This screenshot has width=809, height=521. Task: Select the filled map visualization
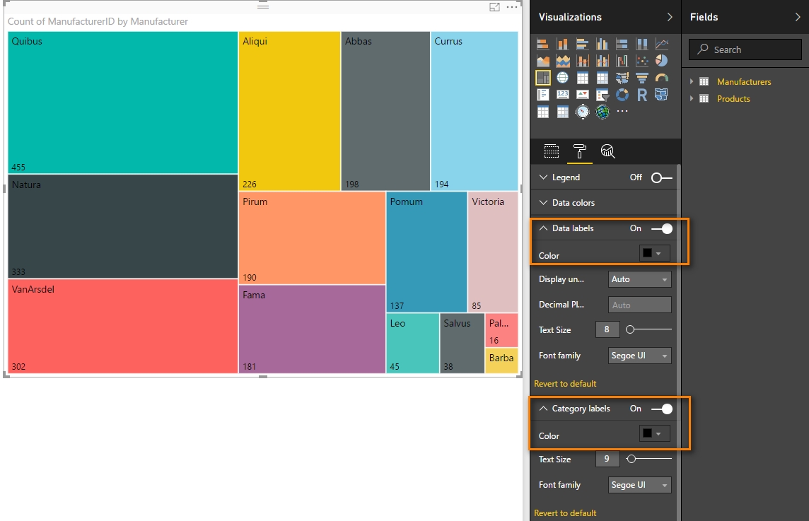coord(622,78)
